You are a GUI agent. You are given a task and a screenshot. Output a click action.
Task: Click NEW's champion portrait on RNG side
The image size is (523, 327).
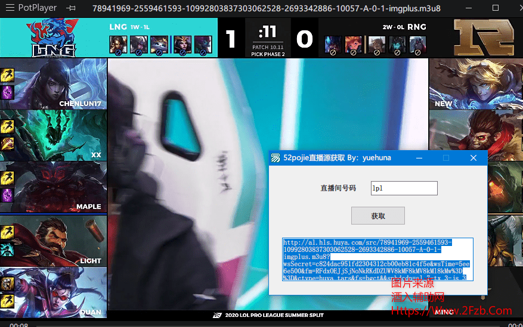coord(476,84)
